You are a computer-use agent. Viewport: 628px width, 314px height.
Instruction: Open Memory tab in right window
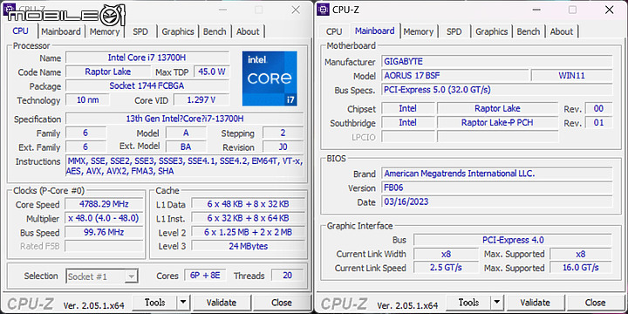pos(419,31)
